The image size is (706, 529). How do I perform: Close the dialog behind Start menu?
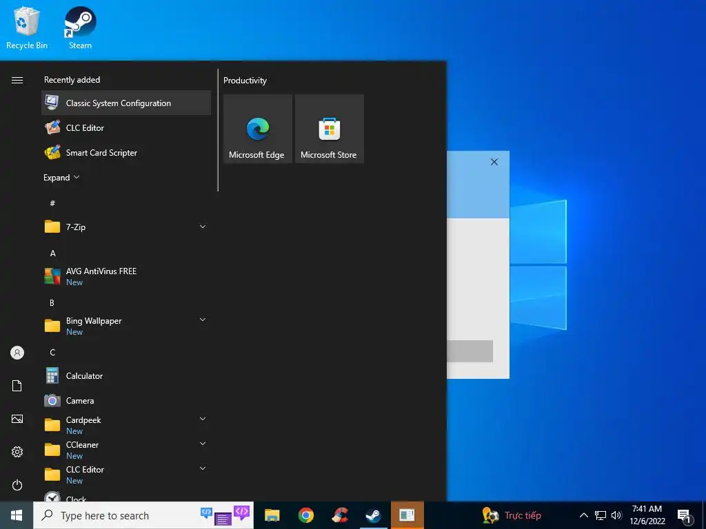pyautogui.click(x=494, y=162)
